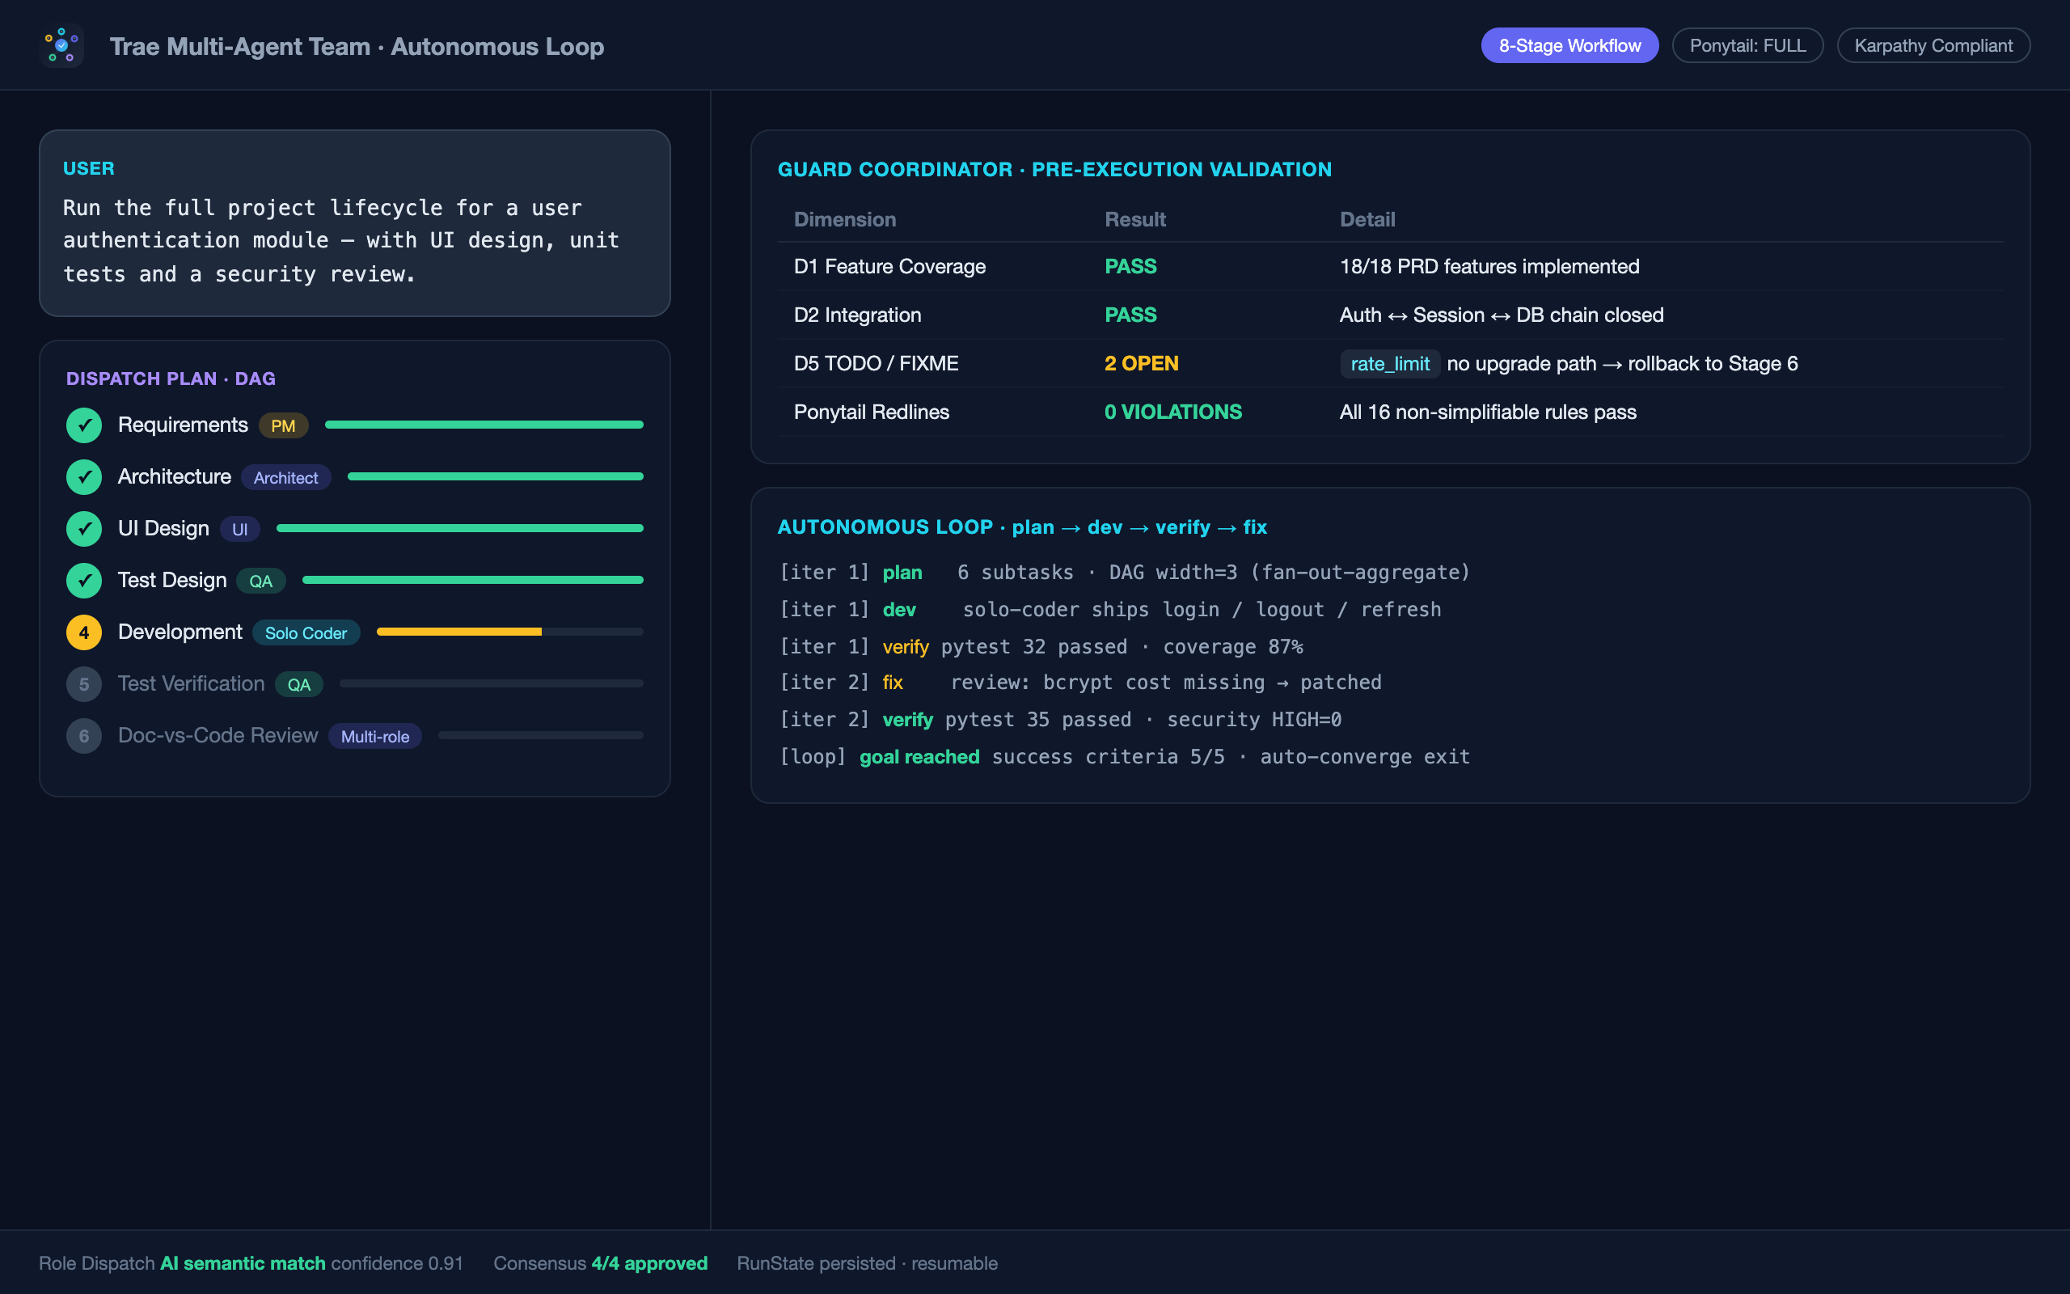Select the 8-Stage Workflow pill

(1569, 45)
